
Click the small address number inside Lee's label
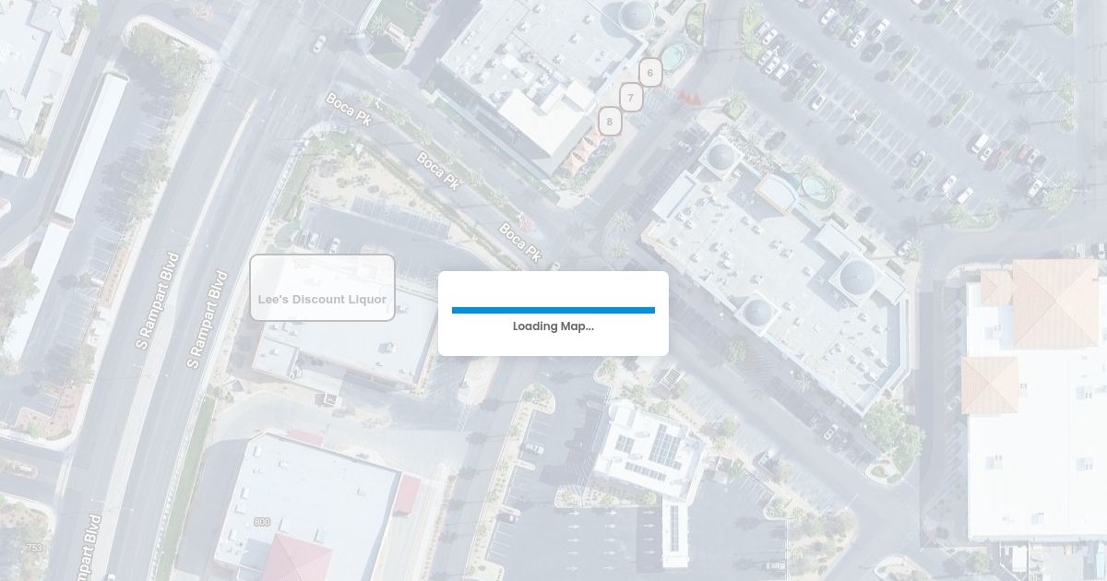[x=302, y=265]
